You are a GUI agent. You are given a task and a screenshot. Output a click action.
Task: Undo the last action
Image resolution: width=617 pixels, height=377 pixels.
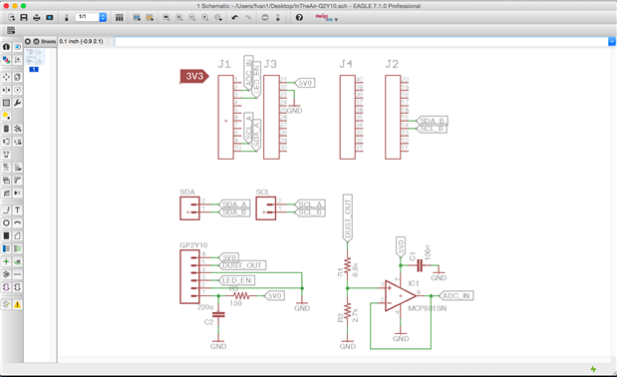click(x=235, y=17)
